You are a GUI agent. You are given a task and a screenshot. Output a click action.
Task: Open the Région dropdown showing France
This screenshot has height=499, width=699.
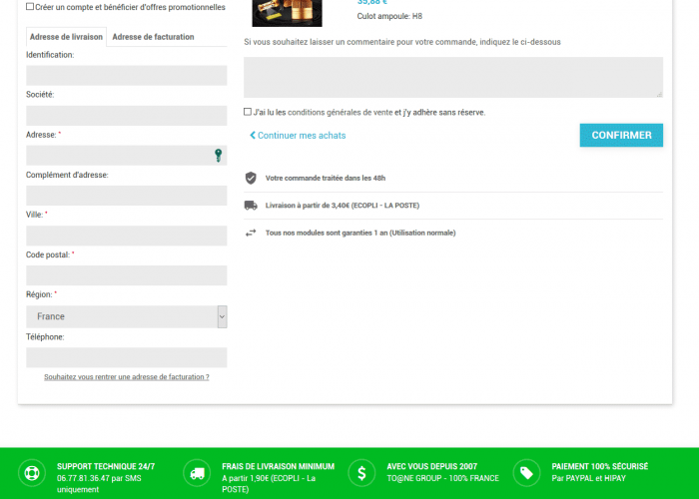(x=126, y=316)
